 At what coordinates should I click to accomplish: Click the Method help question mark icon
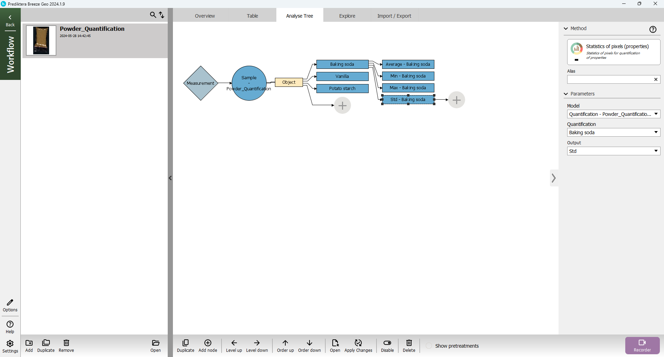tap(653, 29)
